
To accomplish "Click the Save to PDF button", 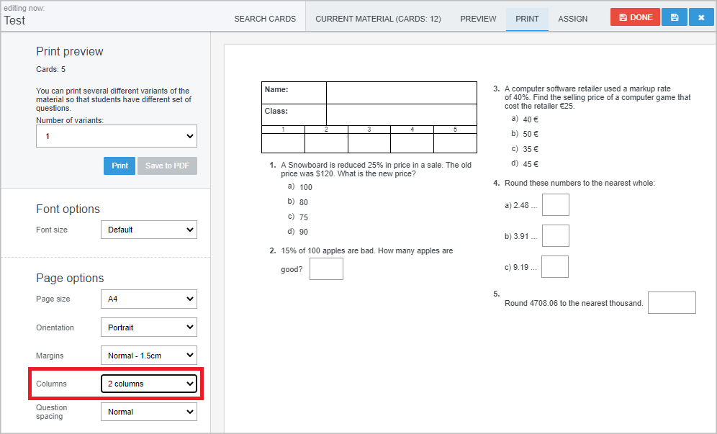I will click(167, 166).
